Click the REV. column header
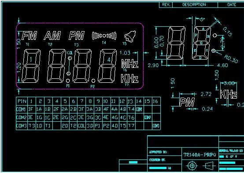The image size is (244, 173). (166, 5)
